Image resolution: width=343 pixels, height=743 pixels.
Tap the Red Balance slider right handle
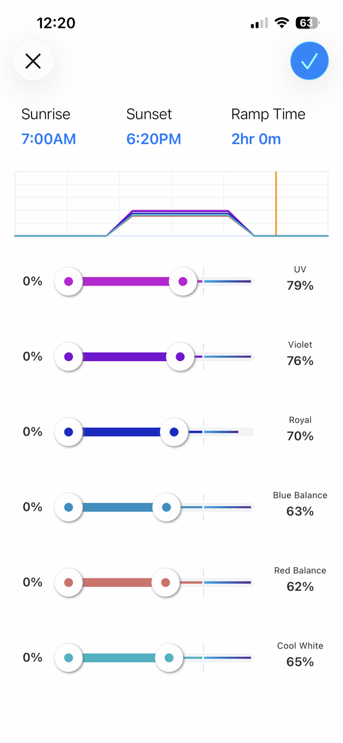[x=165, y=583]
